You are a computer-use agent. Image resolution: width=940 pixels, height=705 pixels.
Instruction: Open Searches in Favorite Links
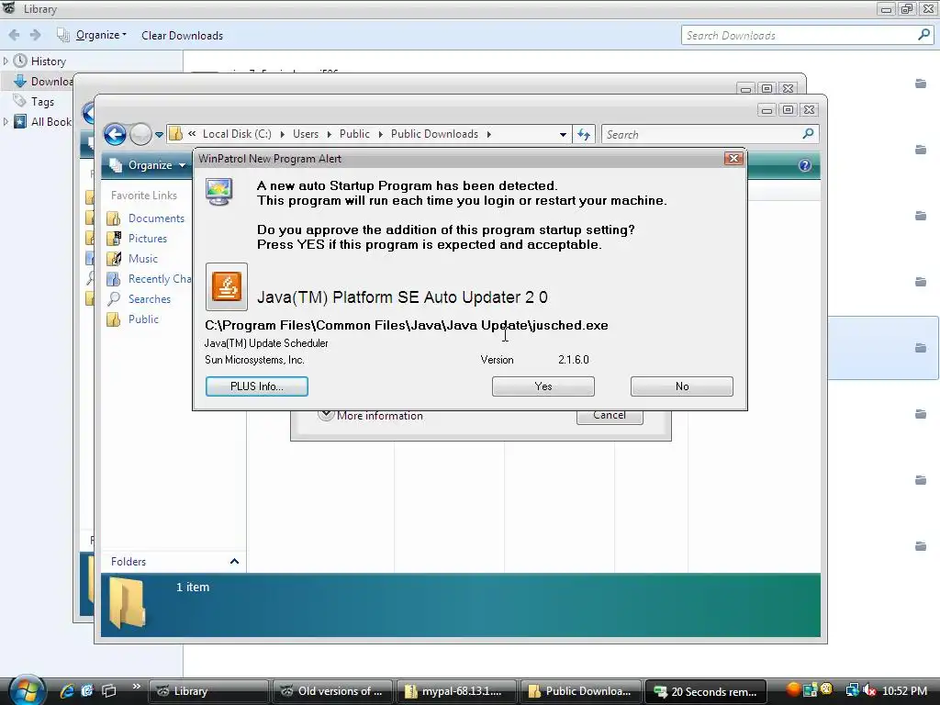pyautogui.click(x=150, y=299)
